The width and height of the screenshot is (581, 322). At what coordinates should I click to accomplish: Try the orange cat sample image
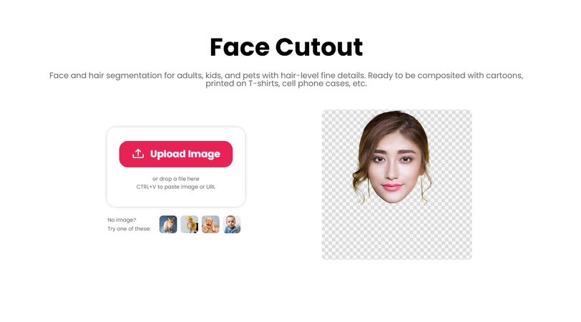[168, 225]
